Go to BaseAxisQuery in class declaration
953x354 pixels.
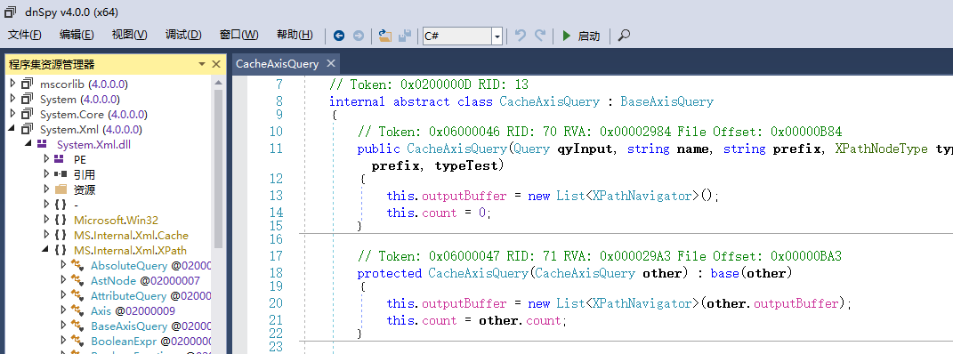pyautogui.click(x=666, y=101)
